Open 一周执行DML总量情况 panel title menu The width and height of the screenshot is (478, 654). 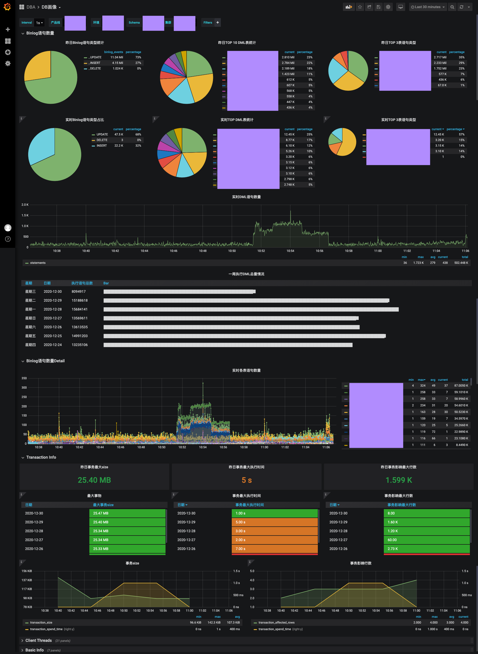[246, 274]
